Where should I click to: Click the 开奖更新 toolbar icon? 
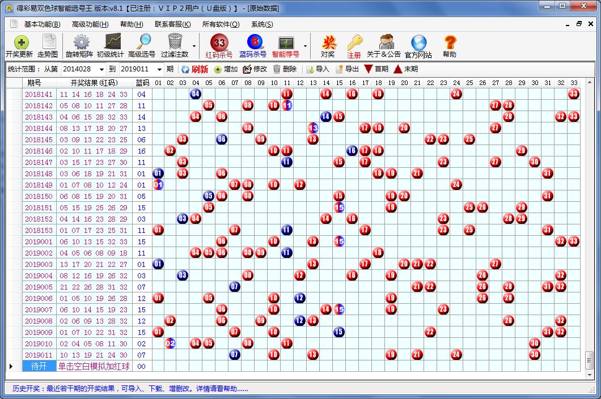click(x=19, y=46)
